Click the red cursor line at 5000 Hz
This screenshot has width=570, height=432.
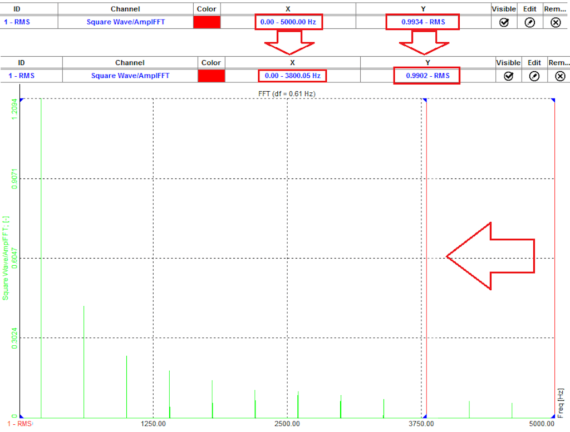click(x=554, y=258)
